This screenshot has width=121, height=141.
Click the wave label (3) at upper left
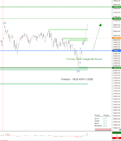tap(5, 23)
